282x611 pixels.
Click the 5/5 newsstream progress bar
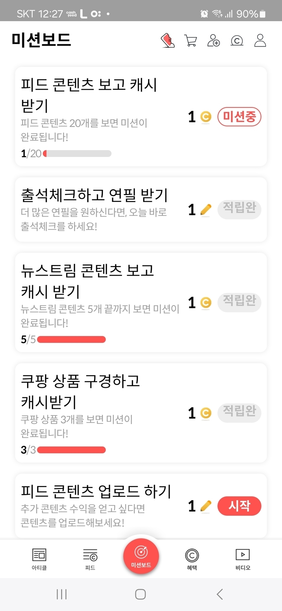(71, 339)
